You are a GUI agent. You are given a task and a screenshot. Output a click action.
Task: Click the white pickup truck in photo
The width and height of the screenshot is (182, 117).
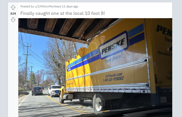(x=54, y=91)
